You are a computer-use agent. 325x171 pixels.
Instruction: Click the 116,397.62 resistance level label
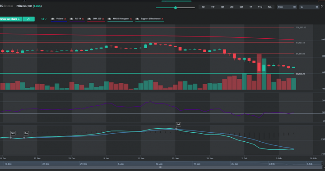point(301,27)
